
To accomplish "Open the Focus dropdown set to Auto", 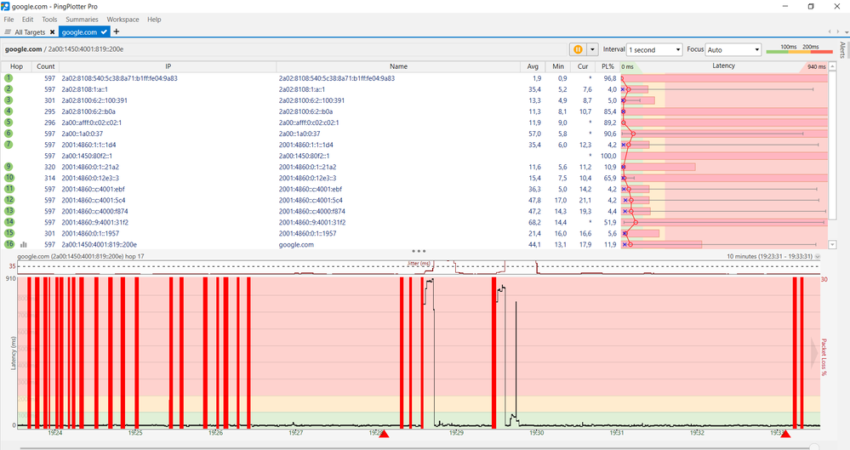I will coord(733,50).
